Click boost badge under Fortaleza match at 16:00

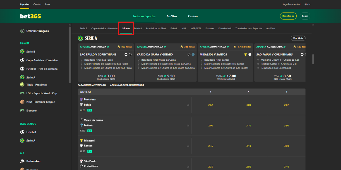90,110
